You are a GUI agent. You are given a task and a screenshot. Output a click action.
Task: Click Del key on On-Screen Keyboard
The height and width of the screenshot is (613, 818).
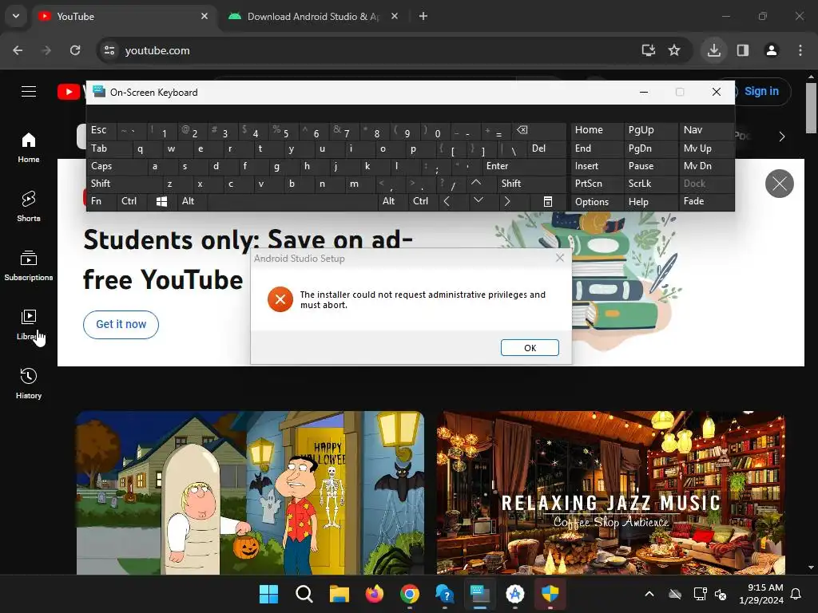[546, 148]
